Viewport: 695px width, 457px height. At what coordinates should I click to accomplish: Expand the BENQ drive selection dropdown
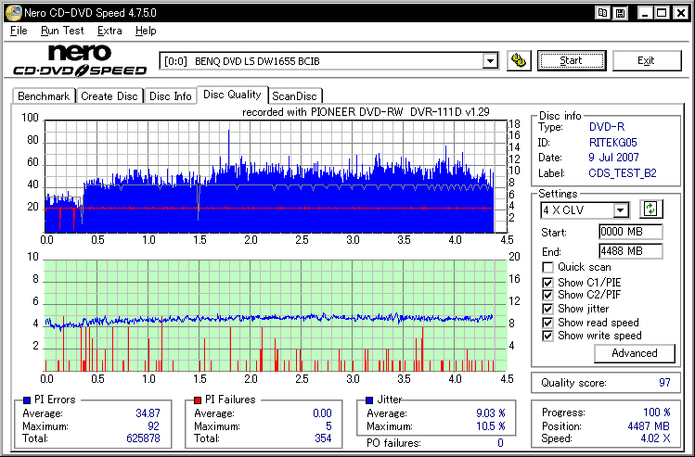tap(490, 60)
